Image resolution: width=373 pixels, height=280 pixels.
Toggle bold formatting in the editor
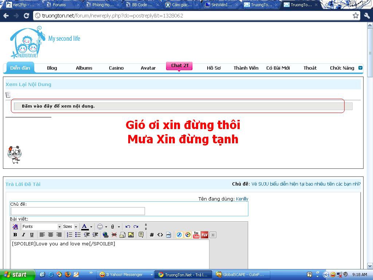[x=15, y=235]
